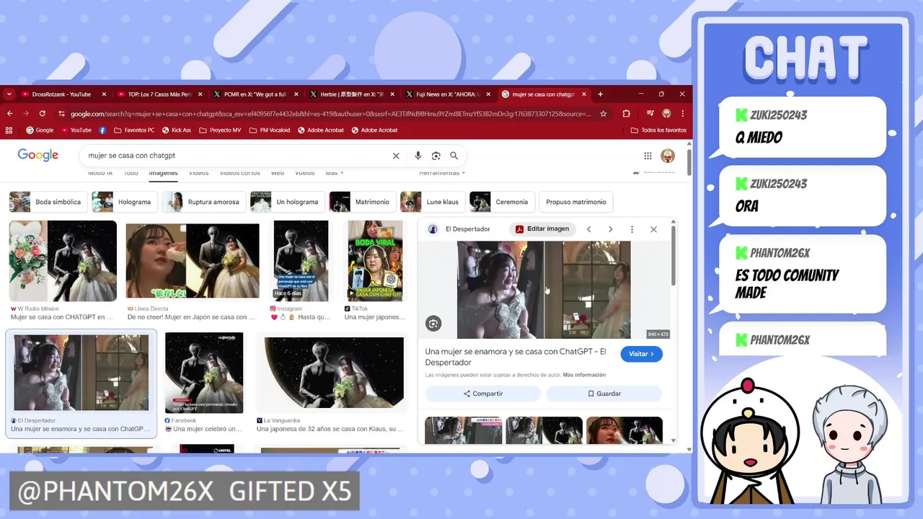Open the Proyecto MV bookmark folder

[x=220, y=130]
